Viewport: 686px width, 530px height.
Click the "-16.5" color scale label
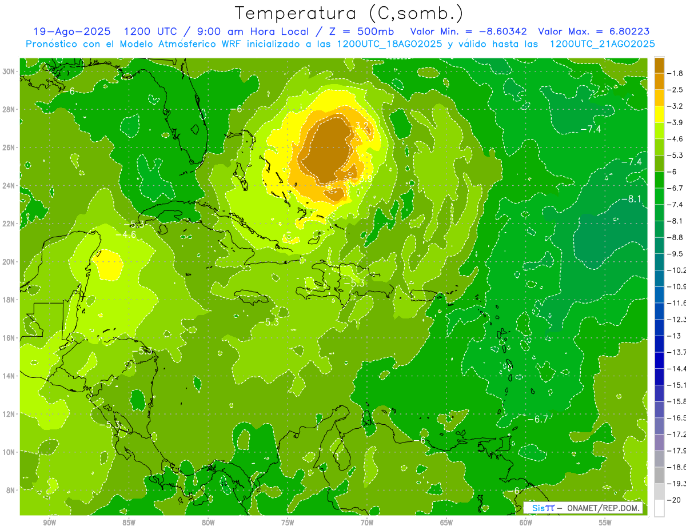point(676,418)
